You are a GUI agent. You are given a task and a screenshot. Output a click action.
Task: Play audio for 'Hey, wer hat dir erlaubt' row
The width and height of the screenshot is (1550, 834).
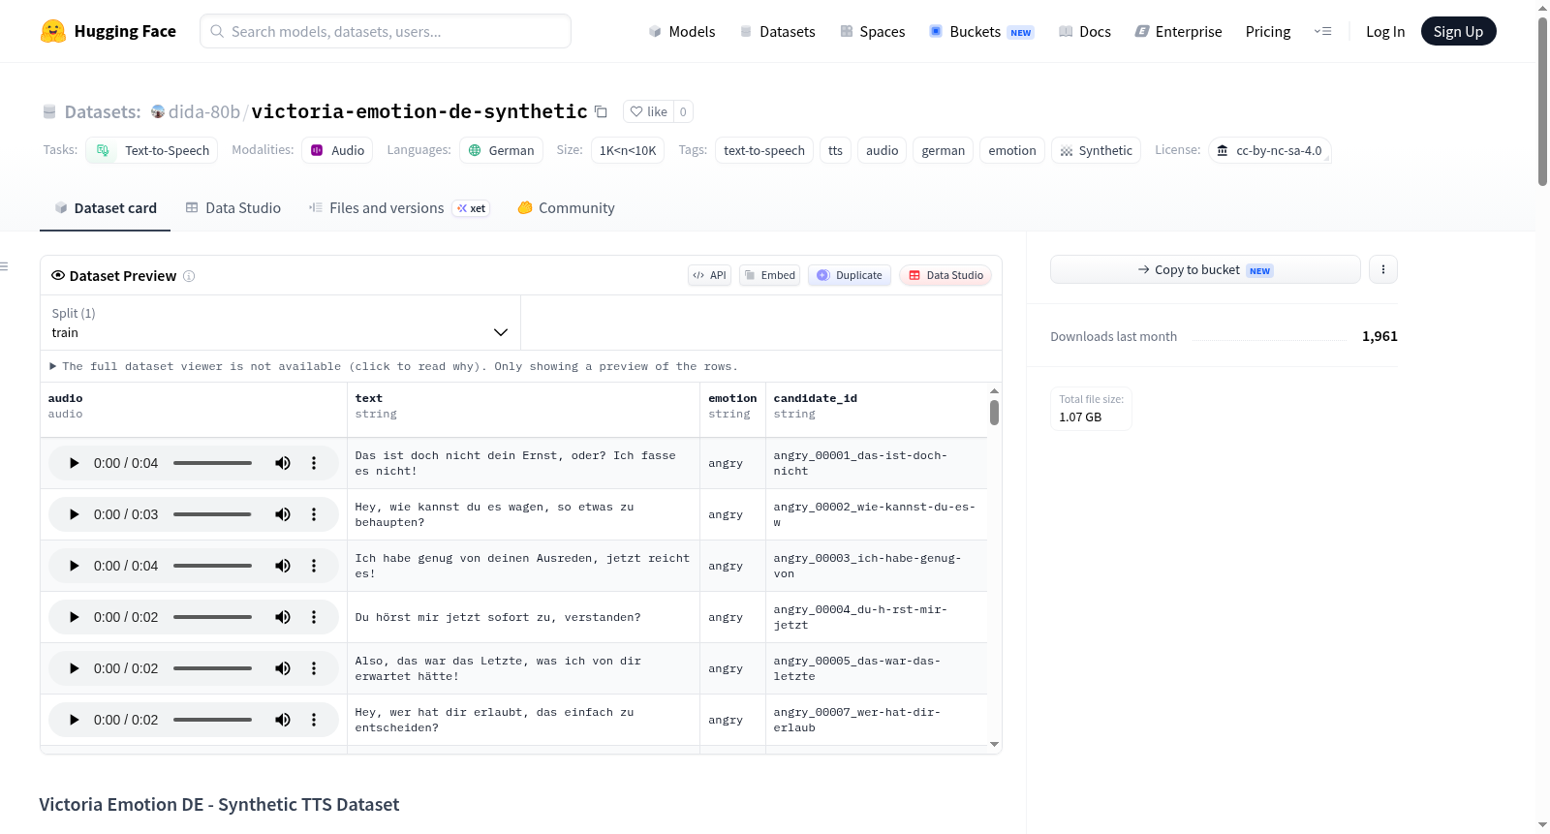click(x=74, y=720)
